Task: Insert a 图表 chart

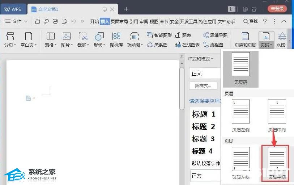Action: pos(183,35)
